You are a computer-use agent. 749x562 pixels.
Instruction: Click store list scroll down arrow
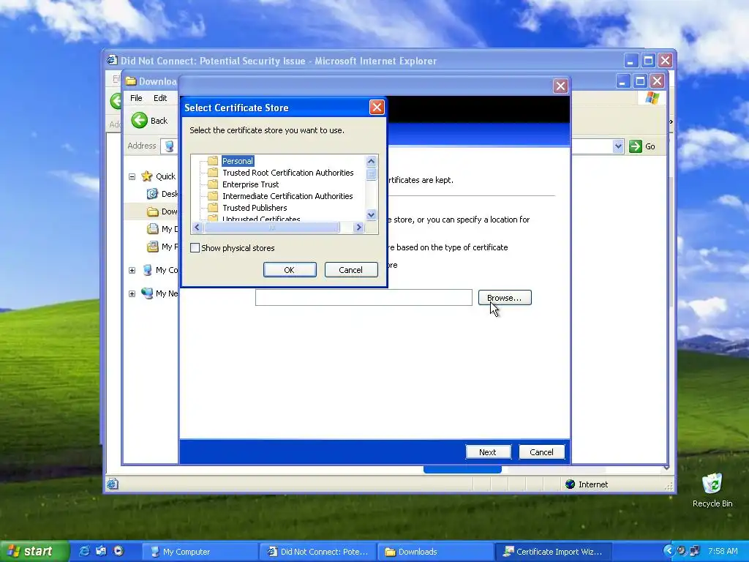(x=371, y=215)
